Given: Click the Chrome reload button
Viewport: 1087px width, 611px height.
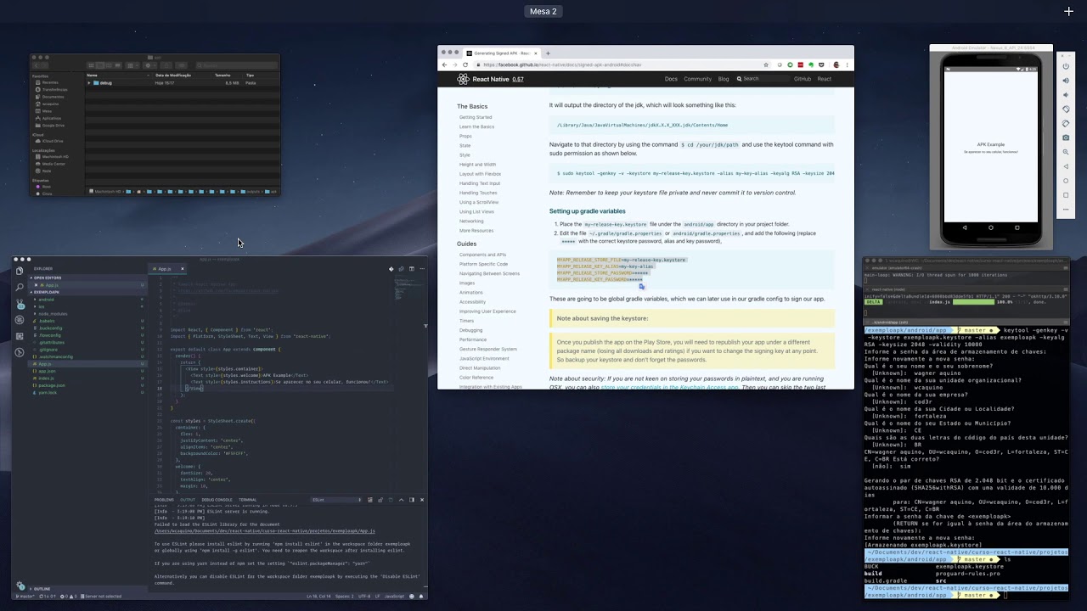Looking at the screenshot, I should (465, 64).
